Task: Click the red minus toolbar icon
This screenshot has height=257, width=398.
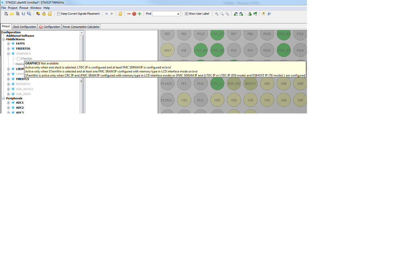Action: coord(129,14)
